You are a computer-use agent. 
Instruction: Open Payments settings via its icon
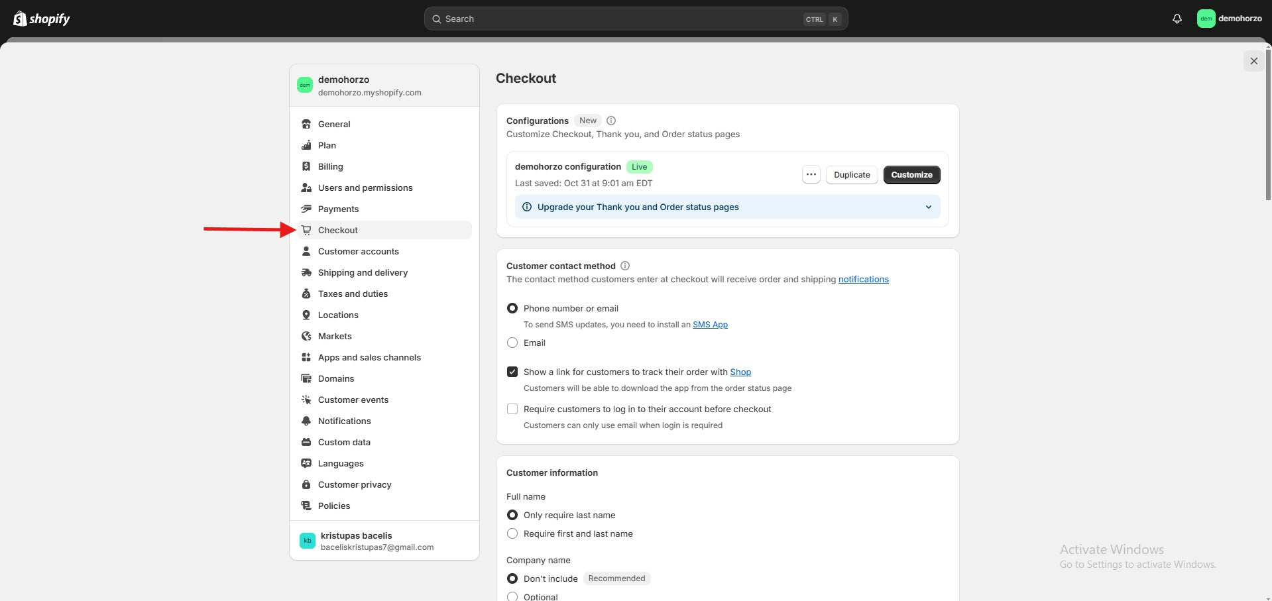[x=306, y=209]
